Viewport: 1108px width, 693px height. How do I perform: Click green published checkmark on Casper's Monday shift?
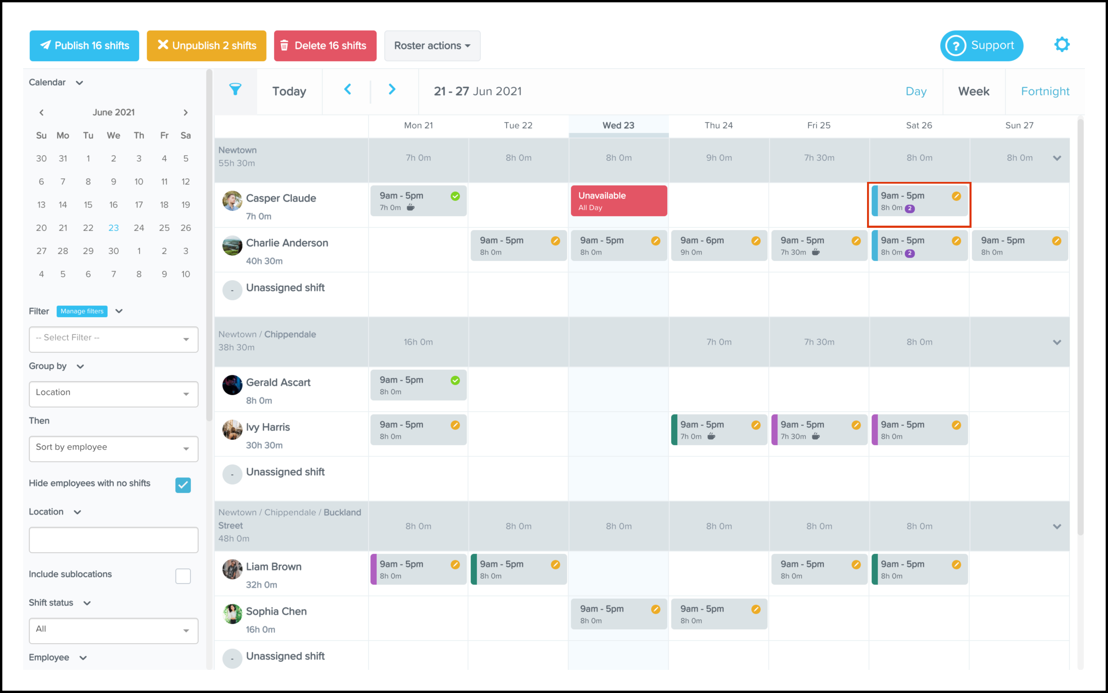point(455,196)
